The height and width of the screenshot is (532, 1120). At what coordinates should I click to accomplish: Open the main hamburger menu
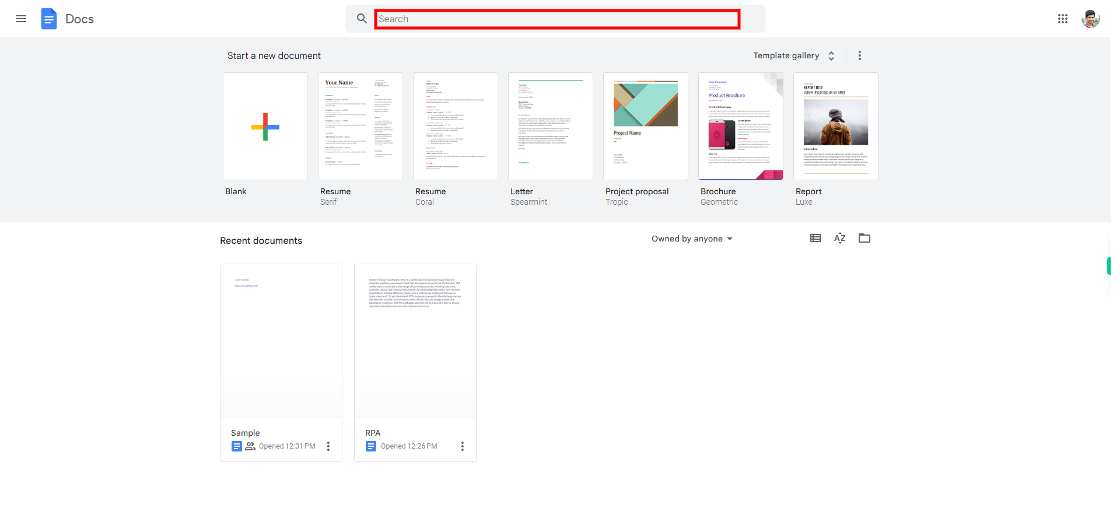pyautogui.click(x=21, y=19)
